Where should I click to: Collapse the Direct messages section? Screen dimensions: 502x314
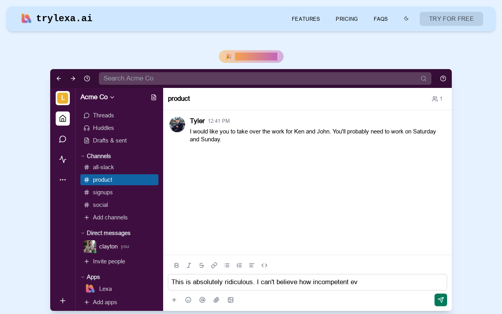(x=105, y=233)
